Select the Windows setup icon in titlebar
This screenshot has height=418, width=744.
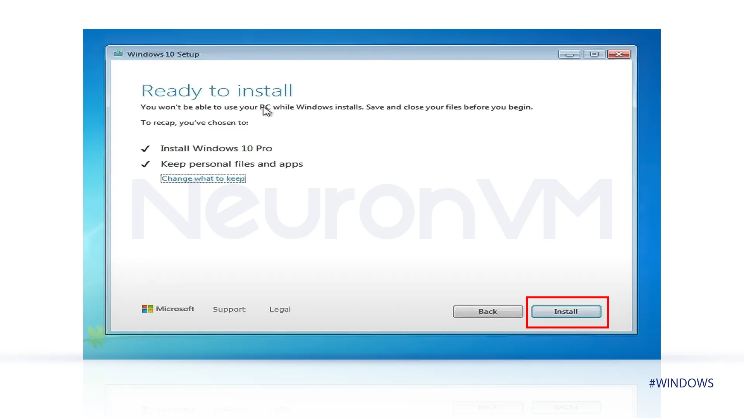point(118,53)
